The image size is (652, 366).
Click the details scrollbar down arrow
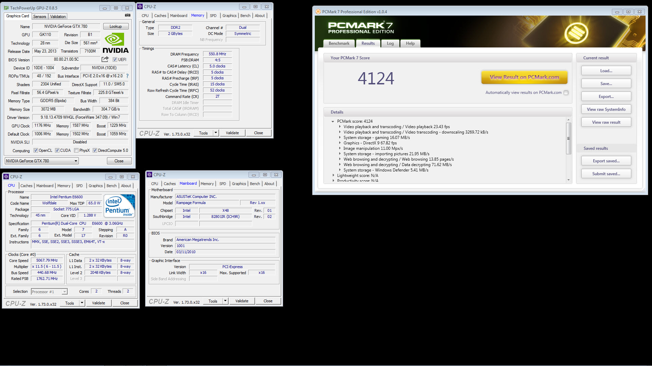pyautogui.click(x=568, y=180)
